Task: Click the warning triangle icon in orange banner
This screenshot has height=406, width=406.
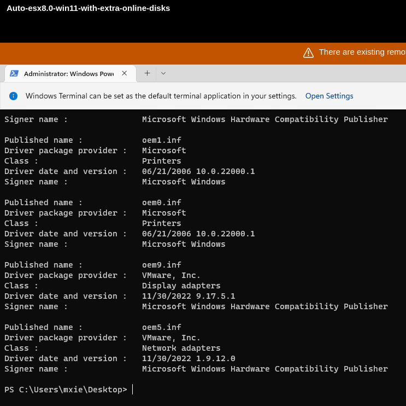Action: pos(308,53)
